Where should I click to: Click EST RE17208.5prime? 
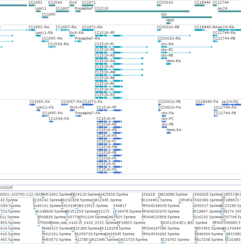pos(209,240)
